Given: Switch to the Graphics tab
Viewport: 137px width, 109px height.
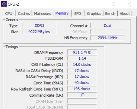Looking at the screenshot, I should pos(94,14).
